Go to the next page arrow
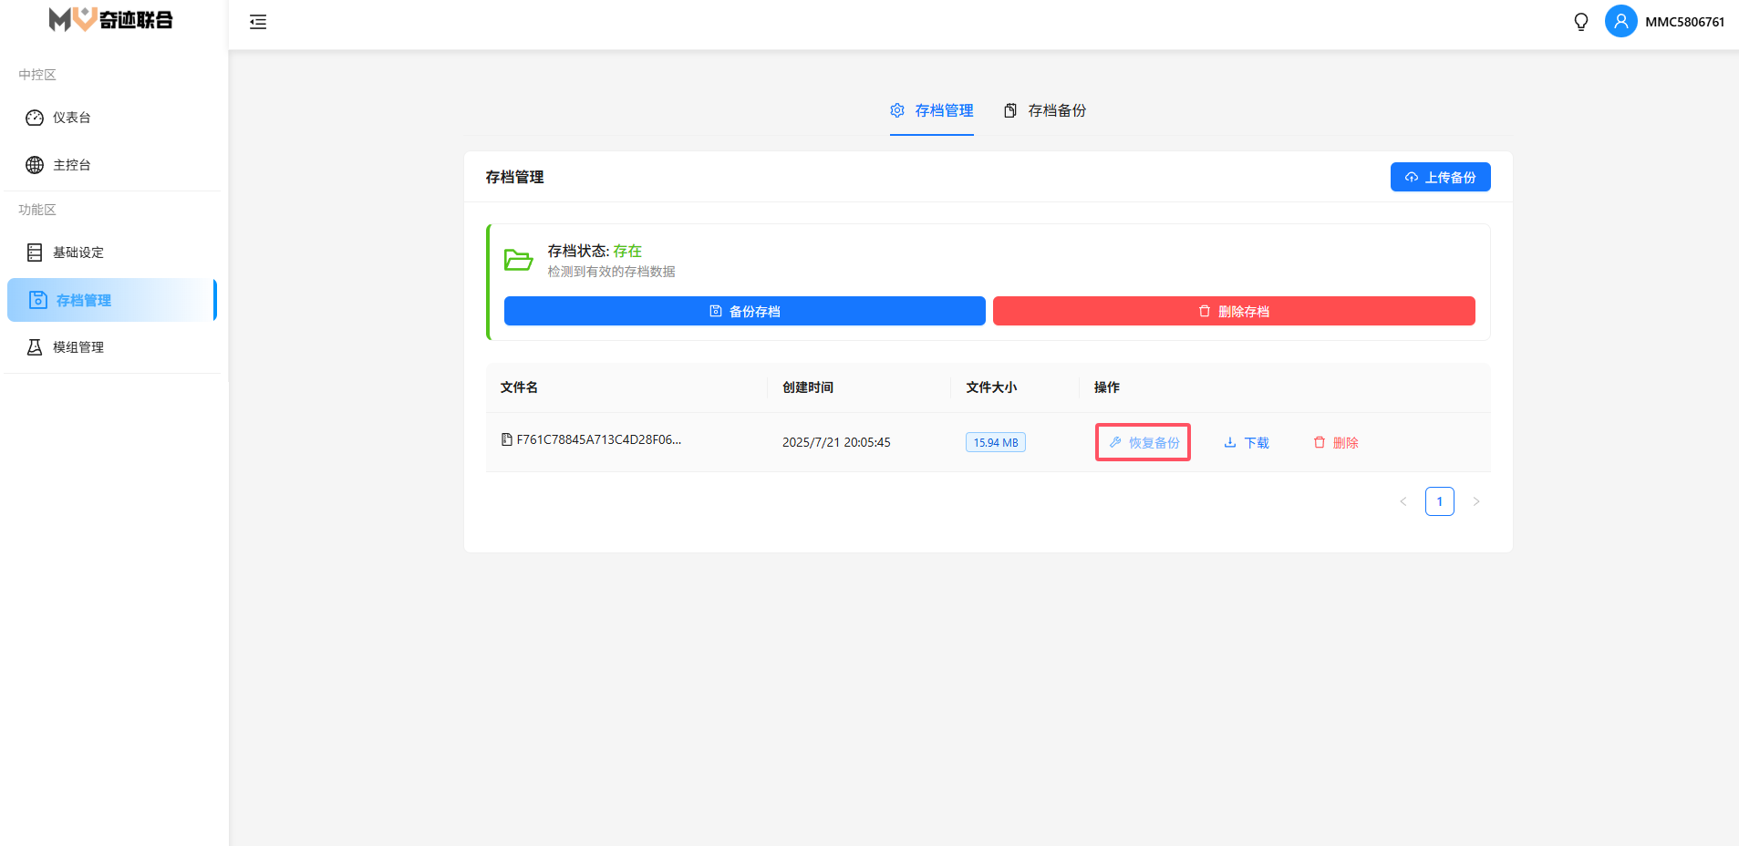 click(x=1476, y=501)
